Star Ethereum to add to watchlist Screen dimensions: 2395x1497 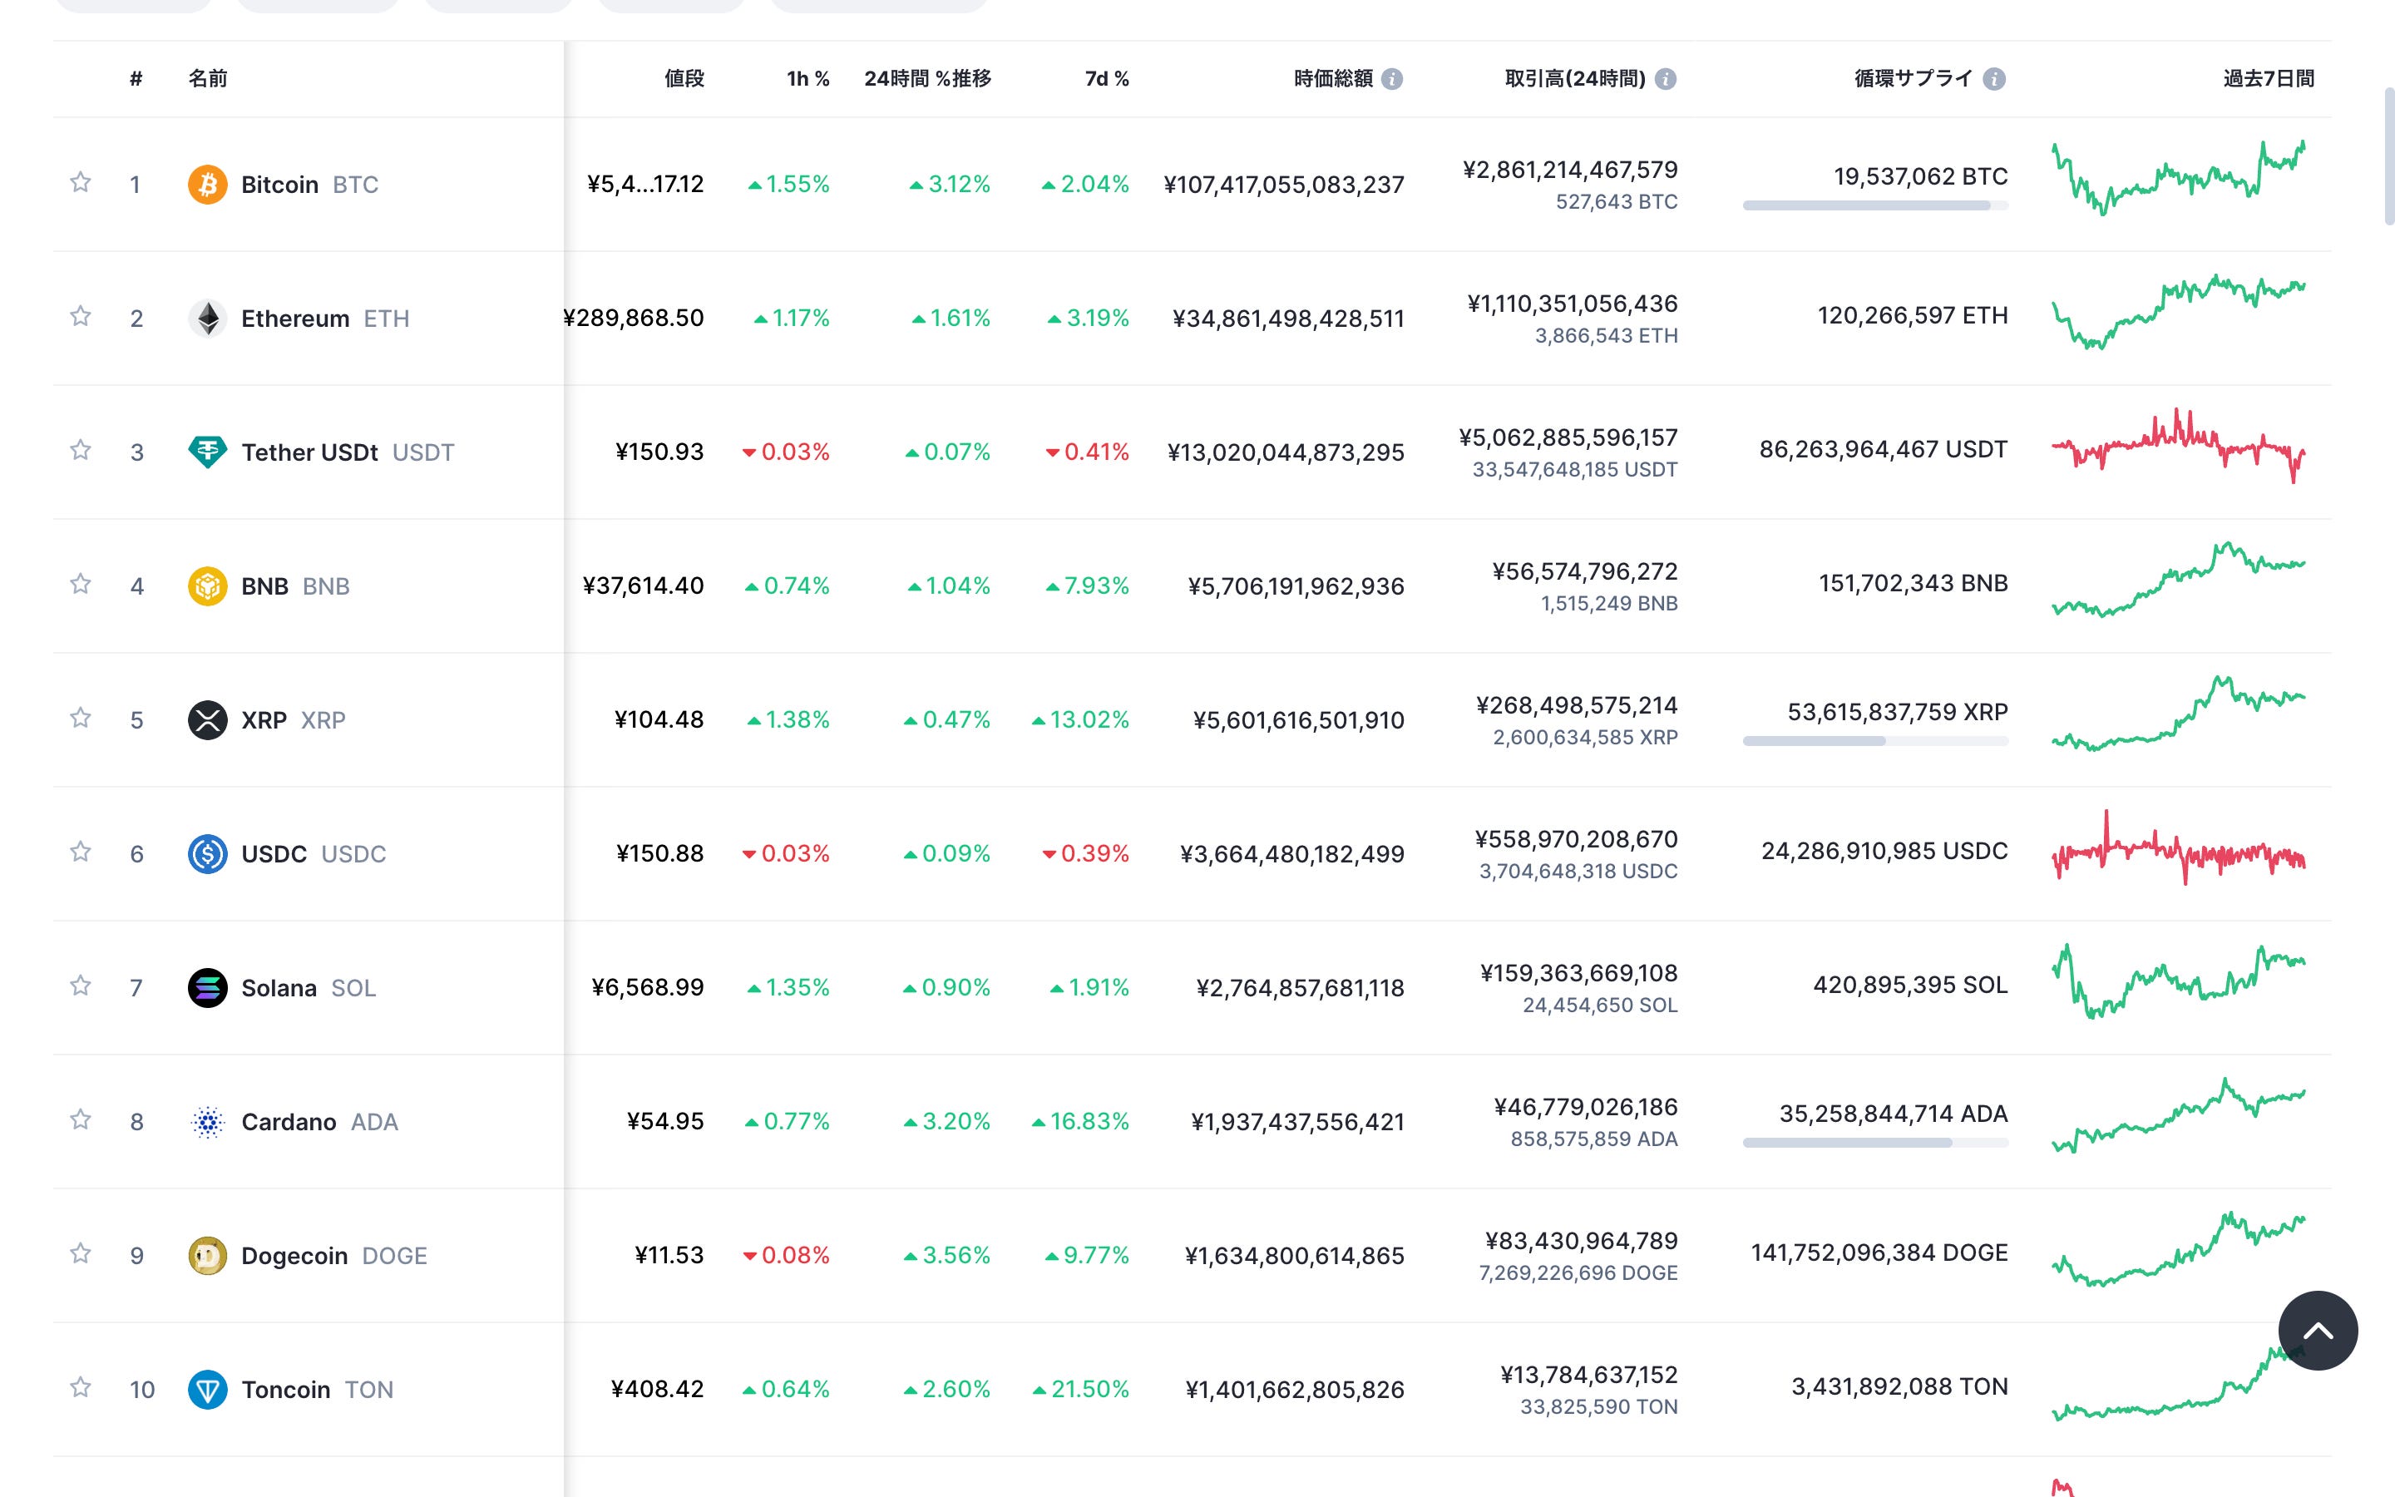pyautogui.click(x=80, y=316)
